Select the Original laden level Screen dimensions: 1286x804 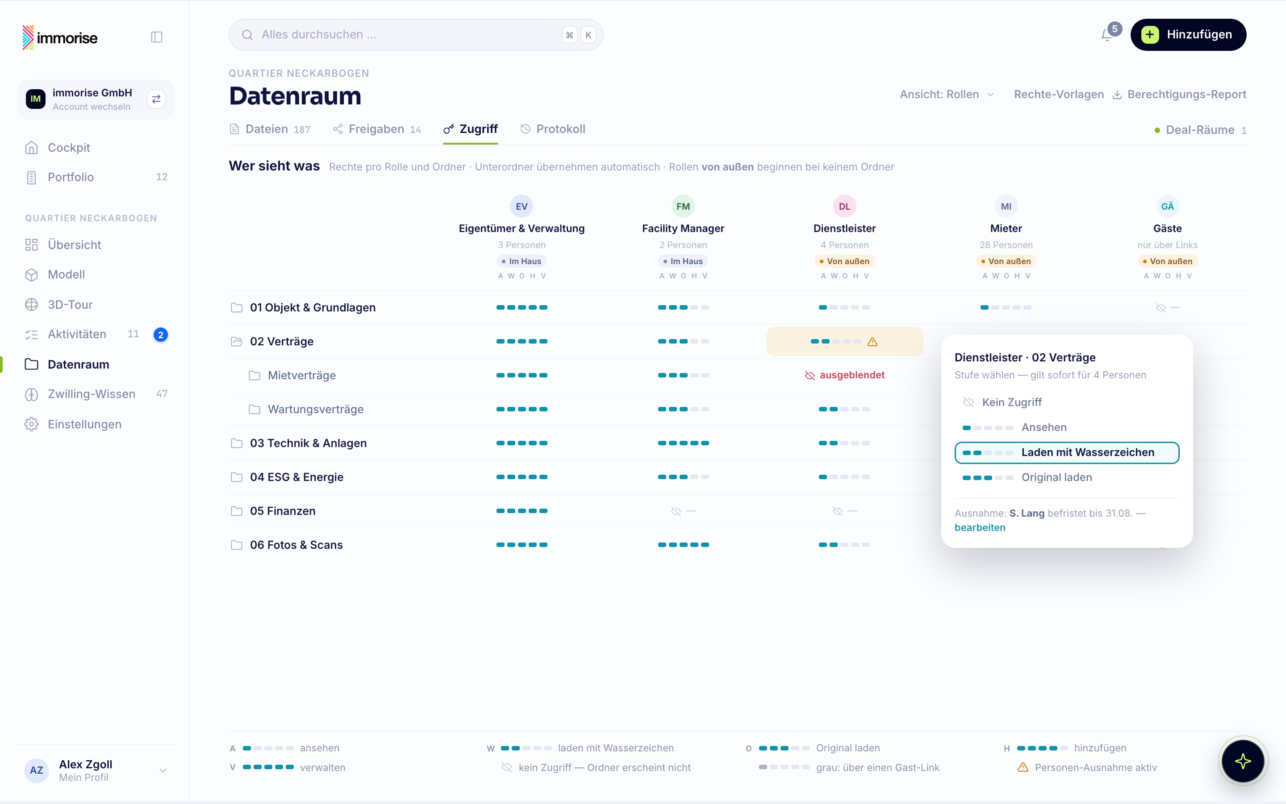[1067, 477]
